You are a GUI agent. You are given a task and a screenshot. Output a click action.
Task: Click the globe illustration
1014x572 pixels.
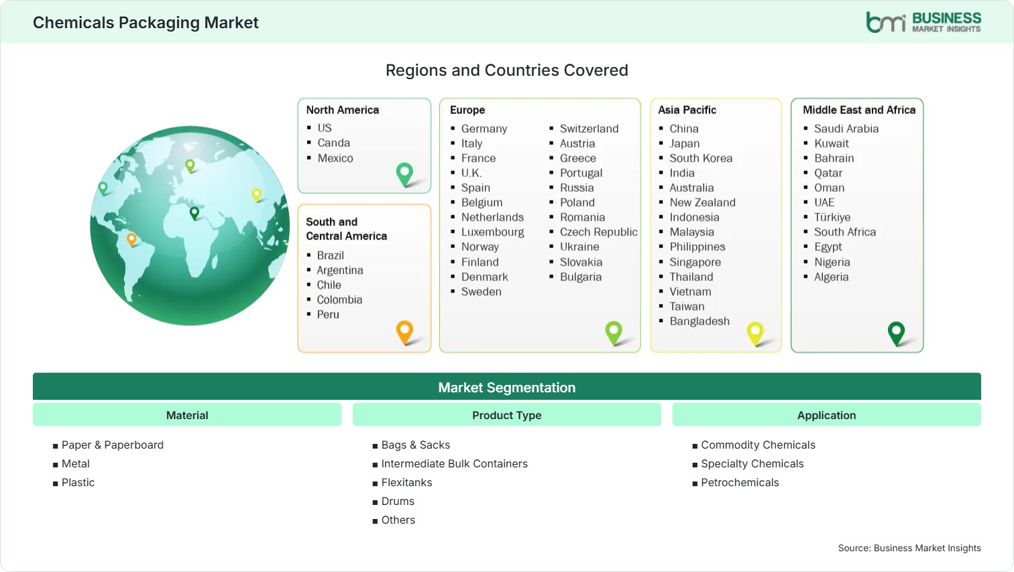[x=190, y=226]
